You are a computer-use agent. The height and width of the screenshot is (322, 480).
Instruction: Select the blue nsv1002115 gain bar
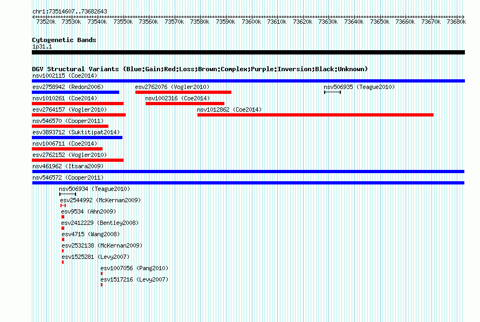(248, 81)
